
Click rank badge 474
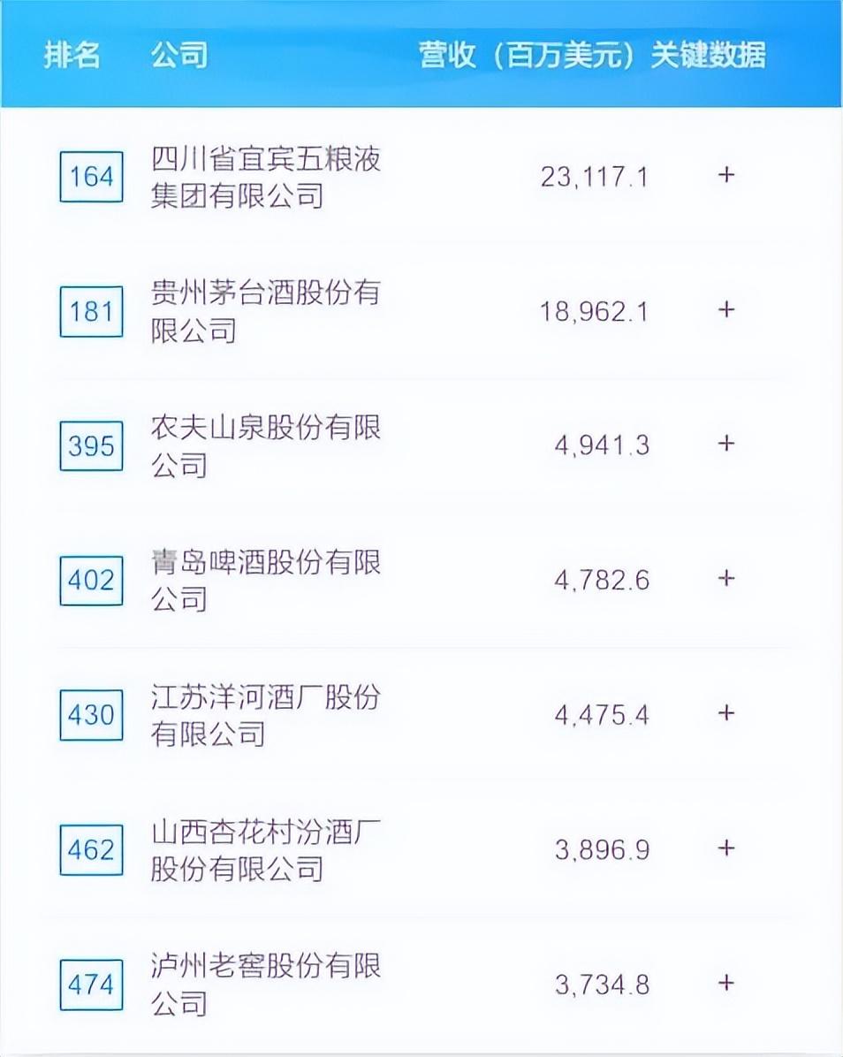(91, 985)
